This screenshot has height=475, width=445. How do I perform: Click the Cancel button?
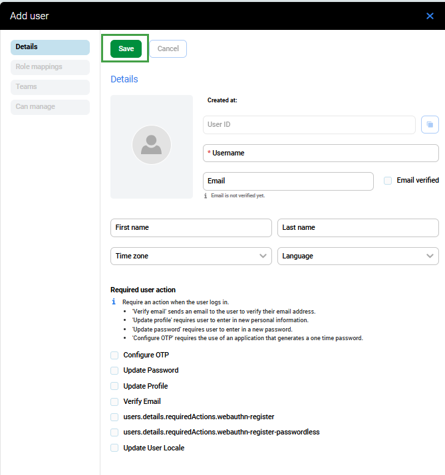click(x=168, y=48)
